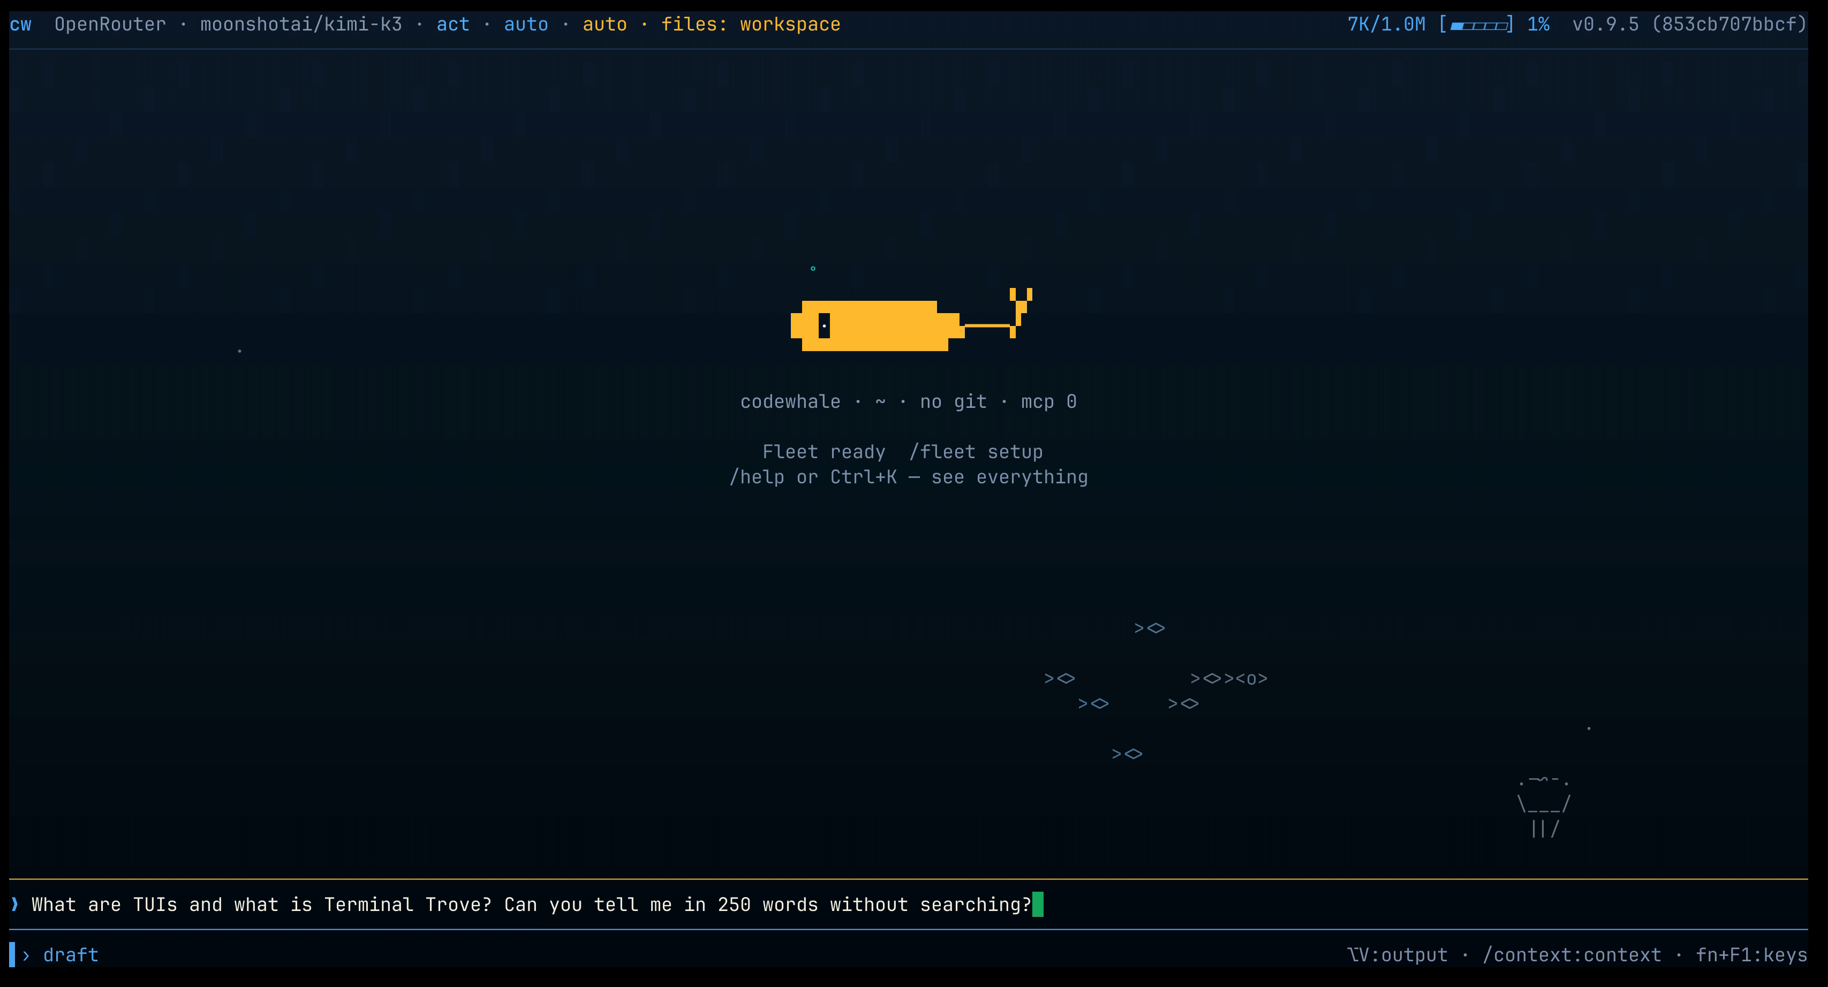This screenshot has width=1828, height=987.
Task: Click the Fleet ready status text
Action: pos(824,452)
